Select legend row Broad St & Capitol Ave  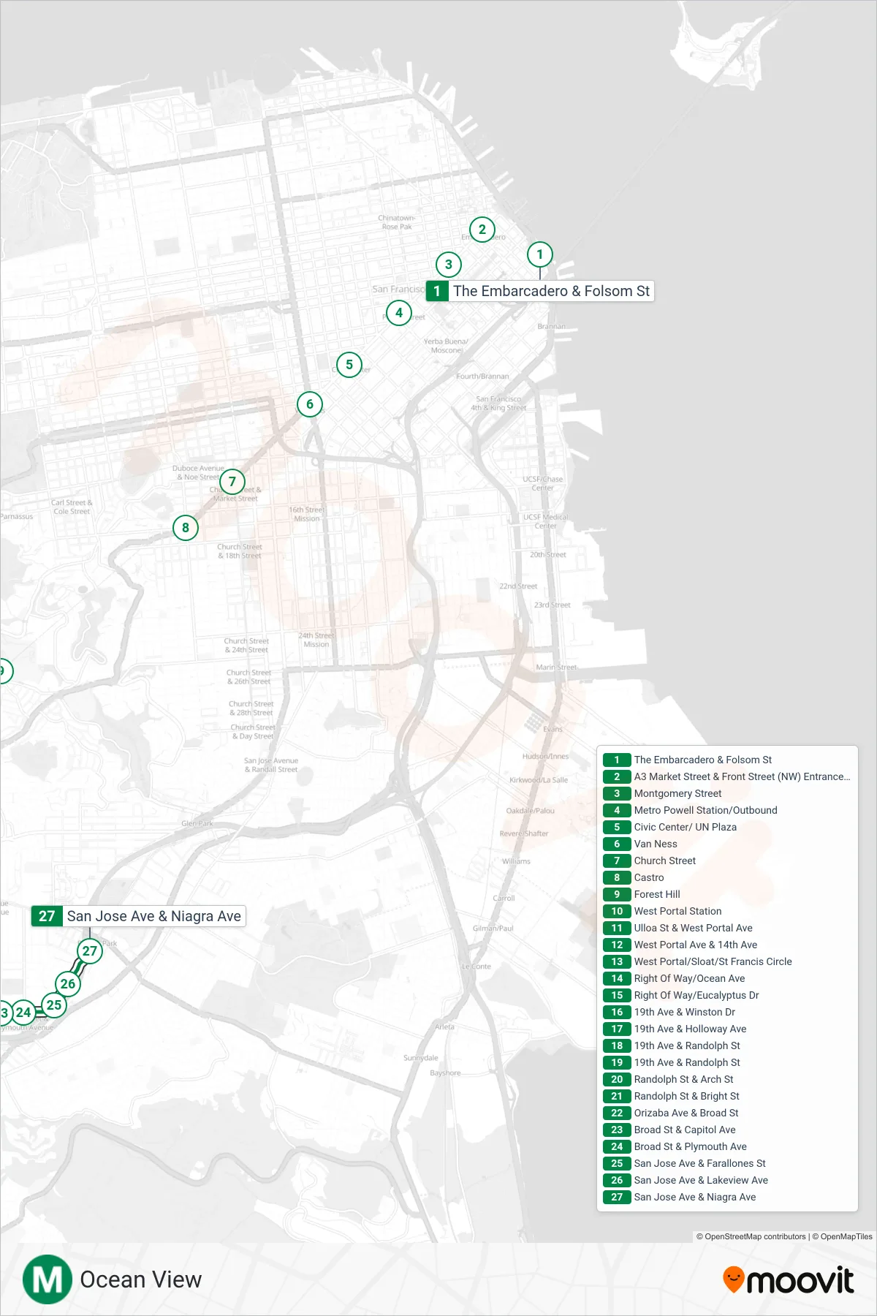(727, 1130)
